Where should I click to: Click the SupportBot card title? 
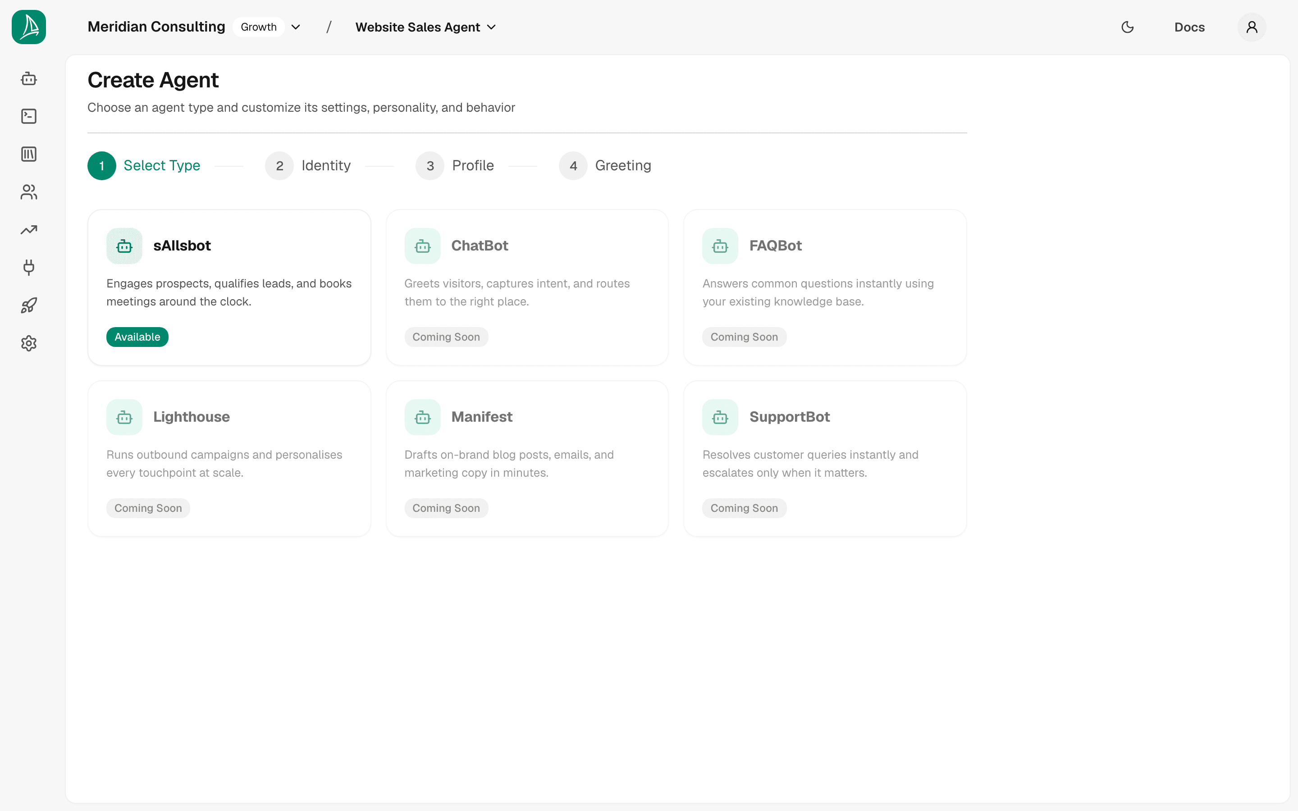pos(790,417)
